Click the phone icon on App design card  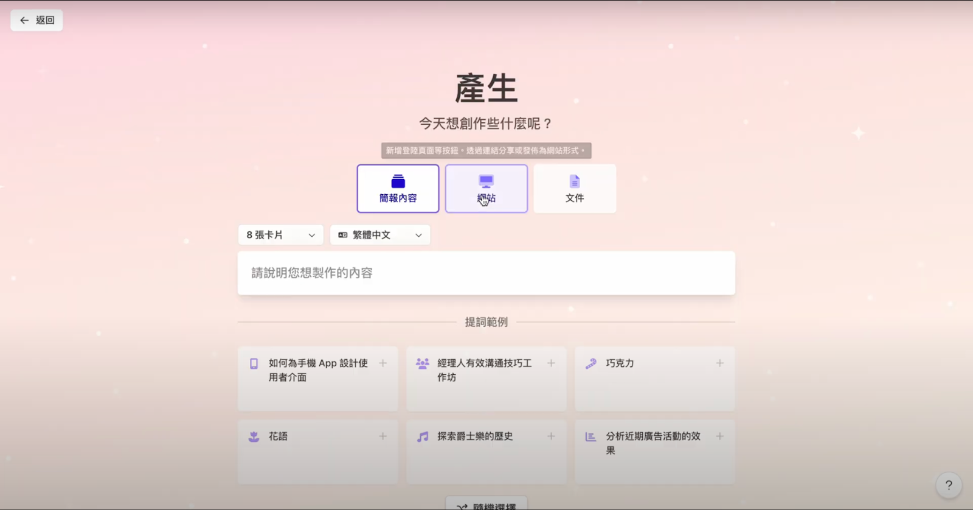[254, 364]
